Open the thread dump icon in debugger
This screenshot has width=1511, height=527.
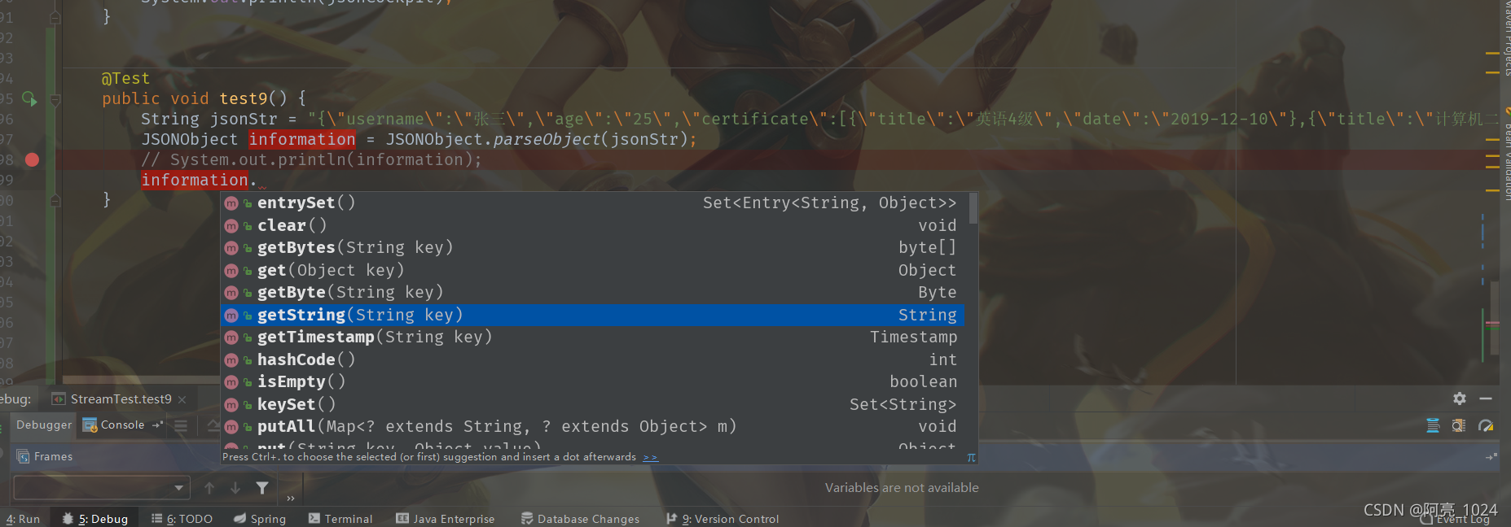click(1433, 425)
